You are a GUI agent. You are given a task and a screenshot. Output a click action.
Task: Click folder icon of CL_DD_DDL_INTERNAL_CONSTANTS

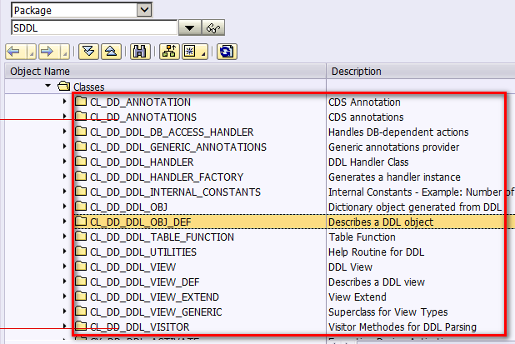(81, 191)
